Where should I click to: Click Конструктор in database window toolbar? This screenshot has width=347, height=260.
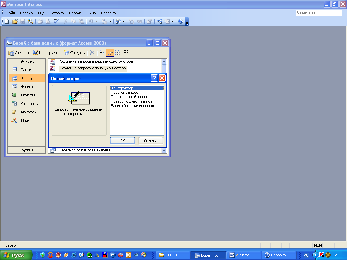(47, 53)
